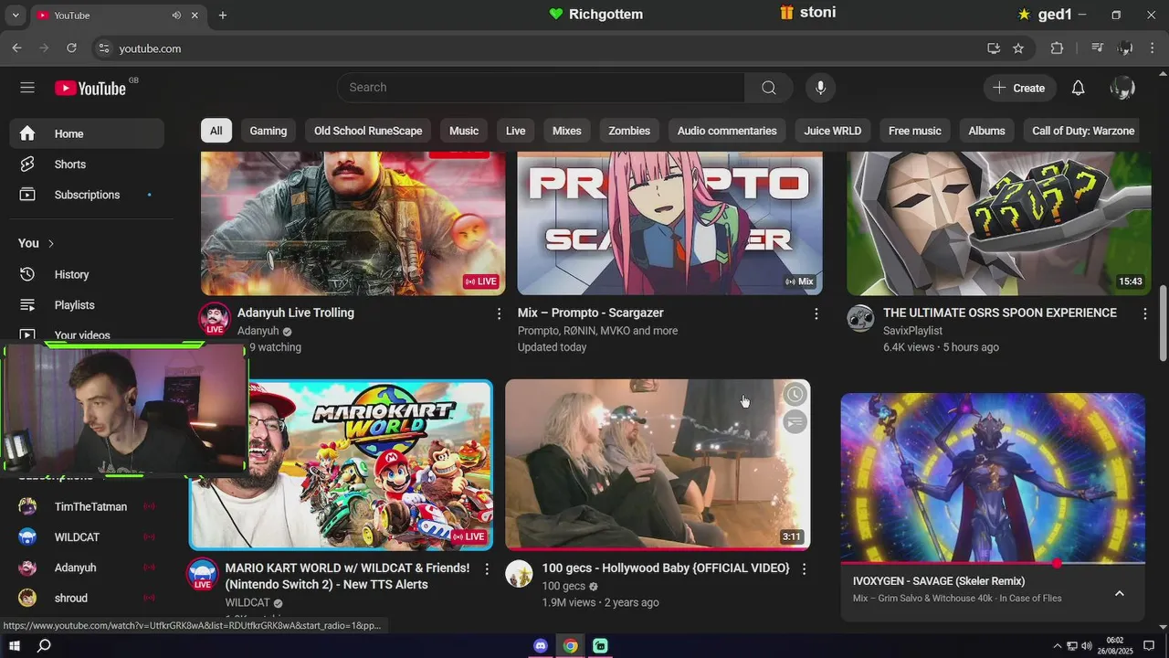Select the Audio commentaries chip

tap(727, 131)
